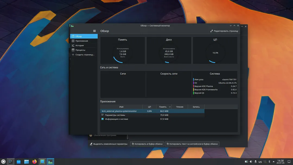This screenshot has height=165, width=293.
Task: Open Firefox from the taskbar
Action: click(x=34, y=161)
